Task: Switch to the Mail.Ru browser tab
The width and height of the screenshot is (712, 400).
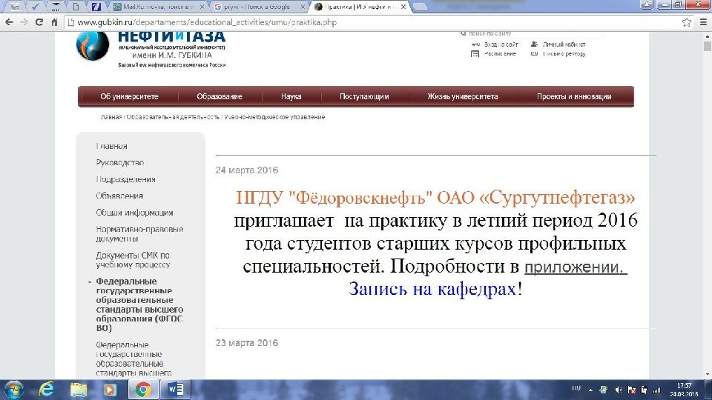Action: [160, 7]
